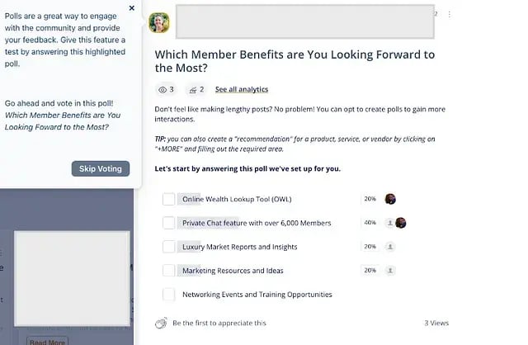Check Networking Events and Training Opportunities option
Image resolution: width=528 pixels, height=345 pixels.
[168, 294]
